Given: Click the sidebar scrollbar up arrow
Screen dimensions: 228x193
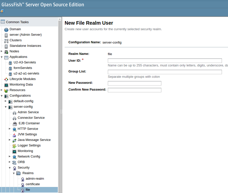Looking at the screenshot, I should (60, 19).
